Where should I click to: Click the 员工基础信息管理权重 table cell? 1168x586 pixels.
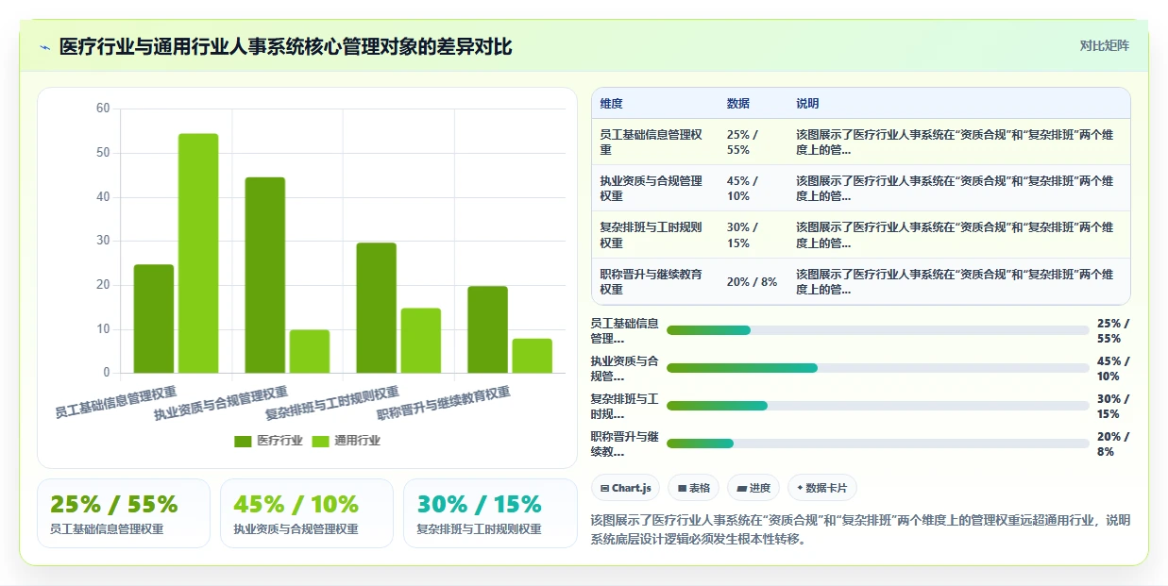point(655,142)
